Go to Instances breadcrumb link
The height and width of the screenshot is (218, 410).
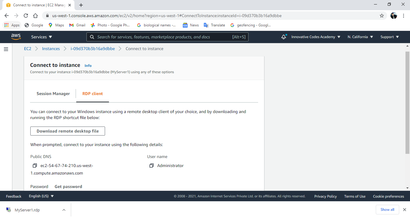pos(51,49)
